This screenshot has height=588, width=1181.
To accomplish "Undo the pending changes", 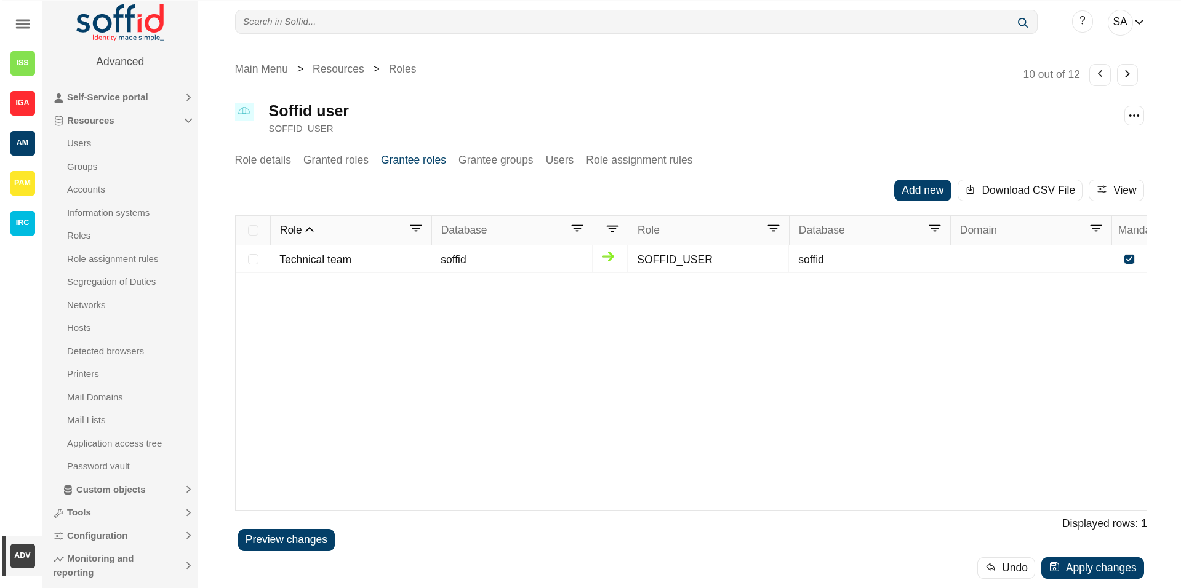I will (1006, 568).
